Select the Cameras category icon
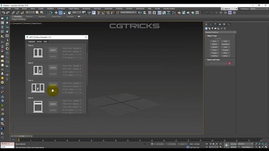 click(x=216, y=29)
